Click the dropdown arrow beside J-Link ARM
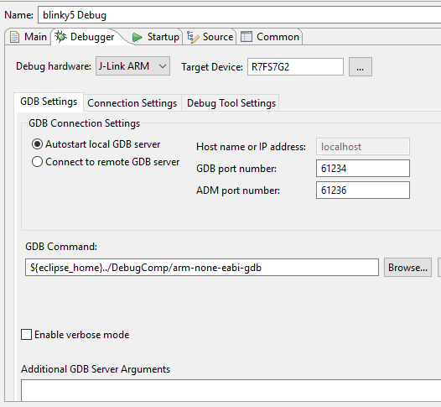This screenshot has height=407, width=441. pos(163,66)
